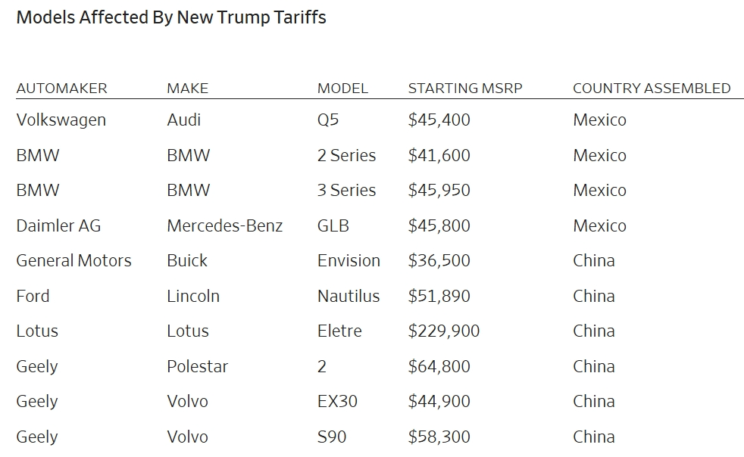Viewport: 744px width, 457px height.
Task: Select the Mercedes-Benz make cell
Action: tap(224, 225)
